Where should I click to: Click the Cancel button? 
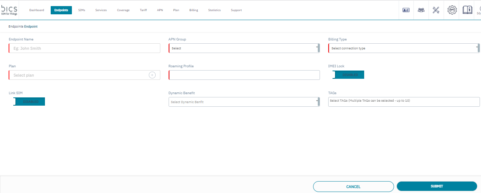coord(353,187)
